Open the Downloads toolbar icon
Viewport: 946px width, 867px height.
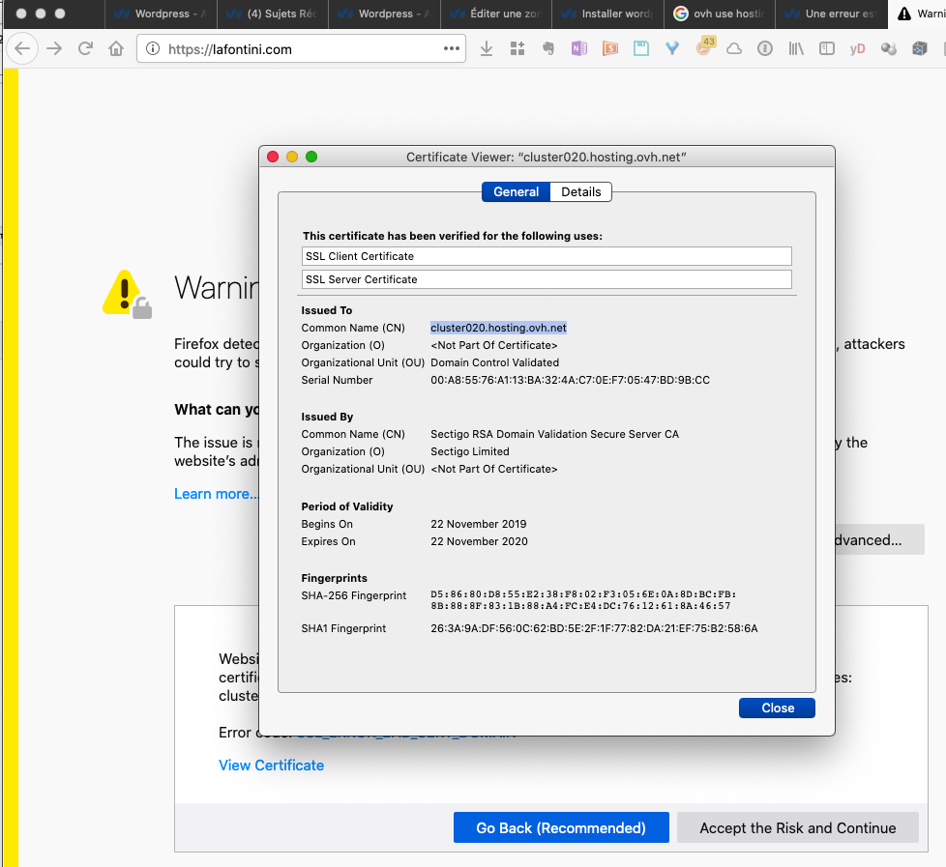(487, 49)
